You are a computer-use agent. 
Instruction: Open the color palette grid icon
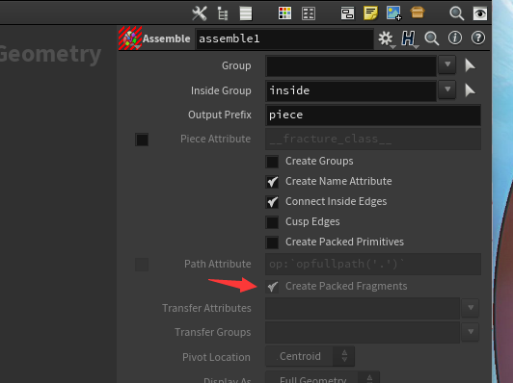[x=284, y=13]
